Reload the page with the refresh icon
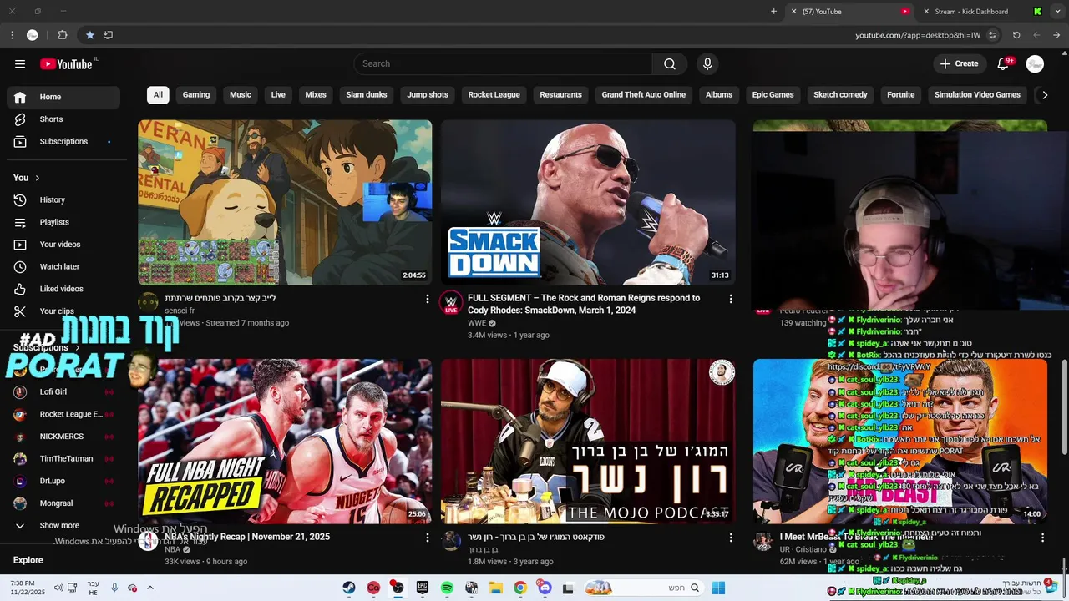 pos(1016,35)
